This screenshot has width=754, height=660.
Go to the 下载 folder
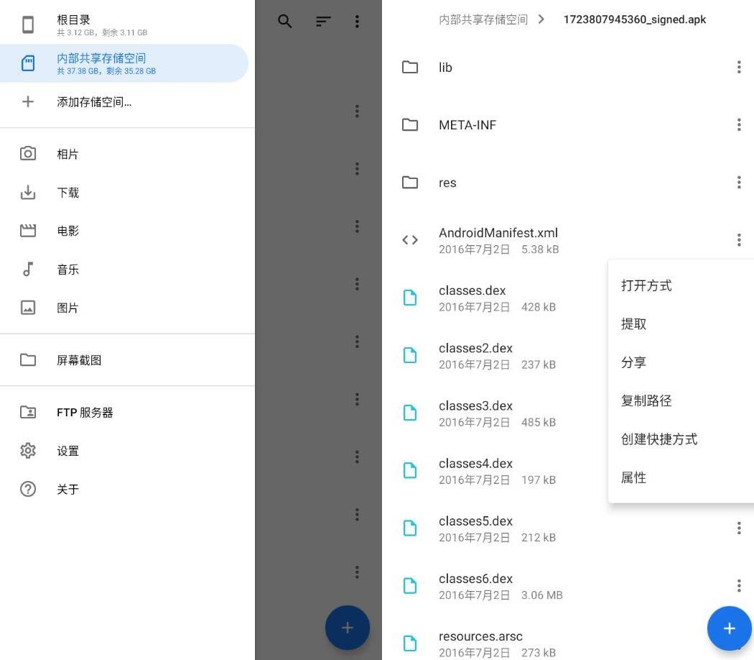tap(68, 193)
